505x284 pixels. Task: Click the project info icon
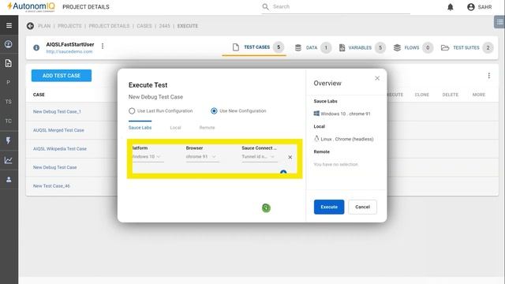click(x=36, y=47)
